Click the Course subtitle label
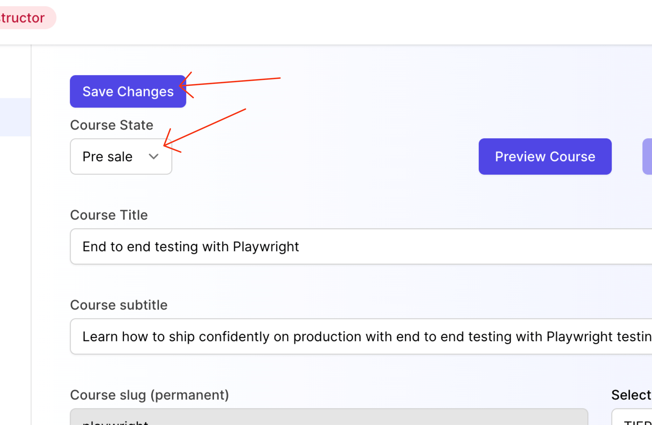This screenshot has width=652, height=425. pos(118,305)
